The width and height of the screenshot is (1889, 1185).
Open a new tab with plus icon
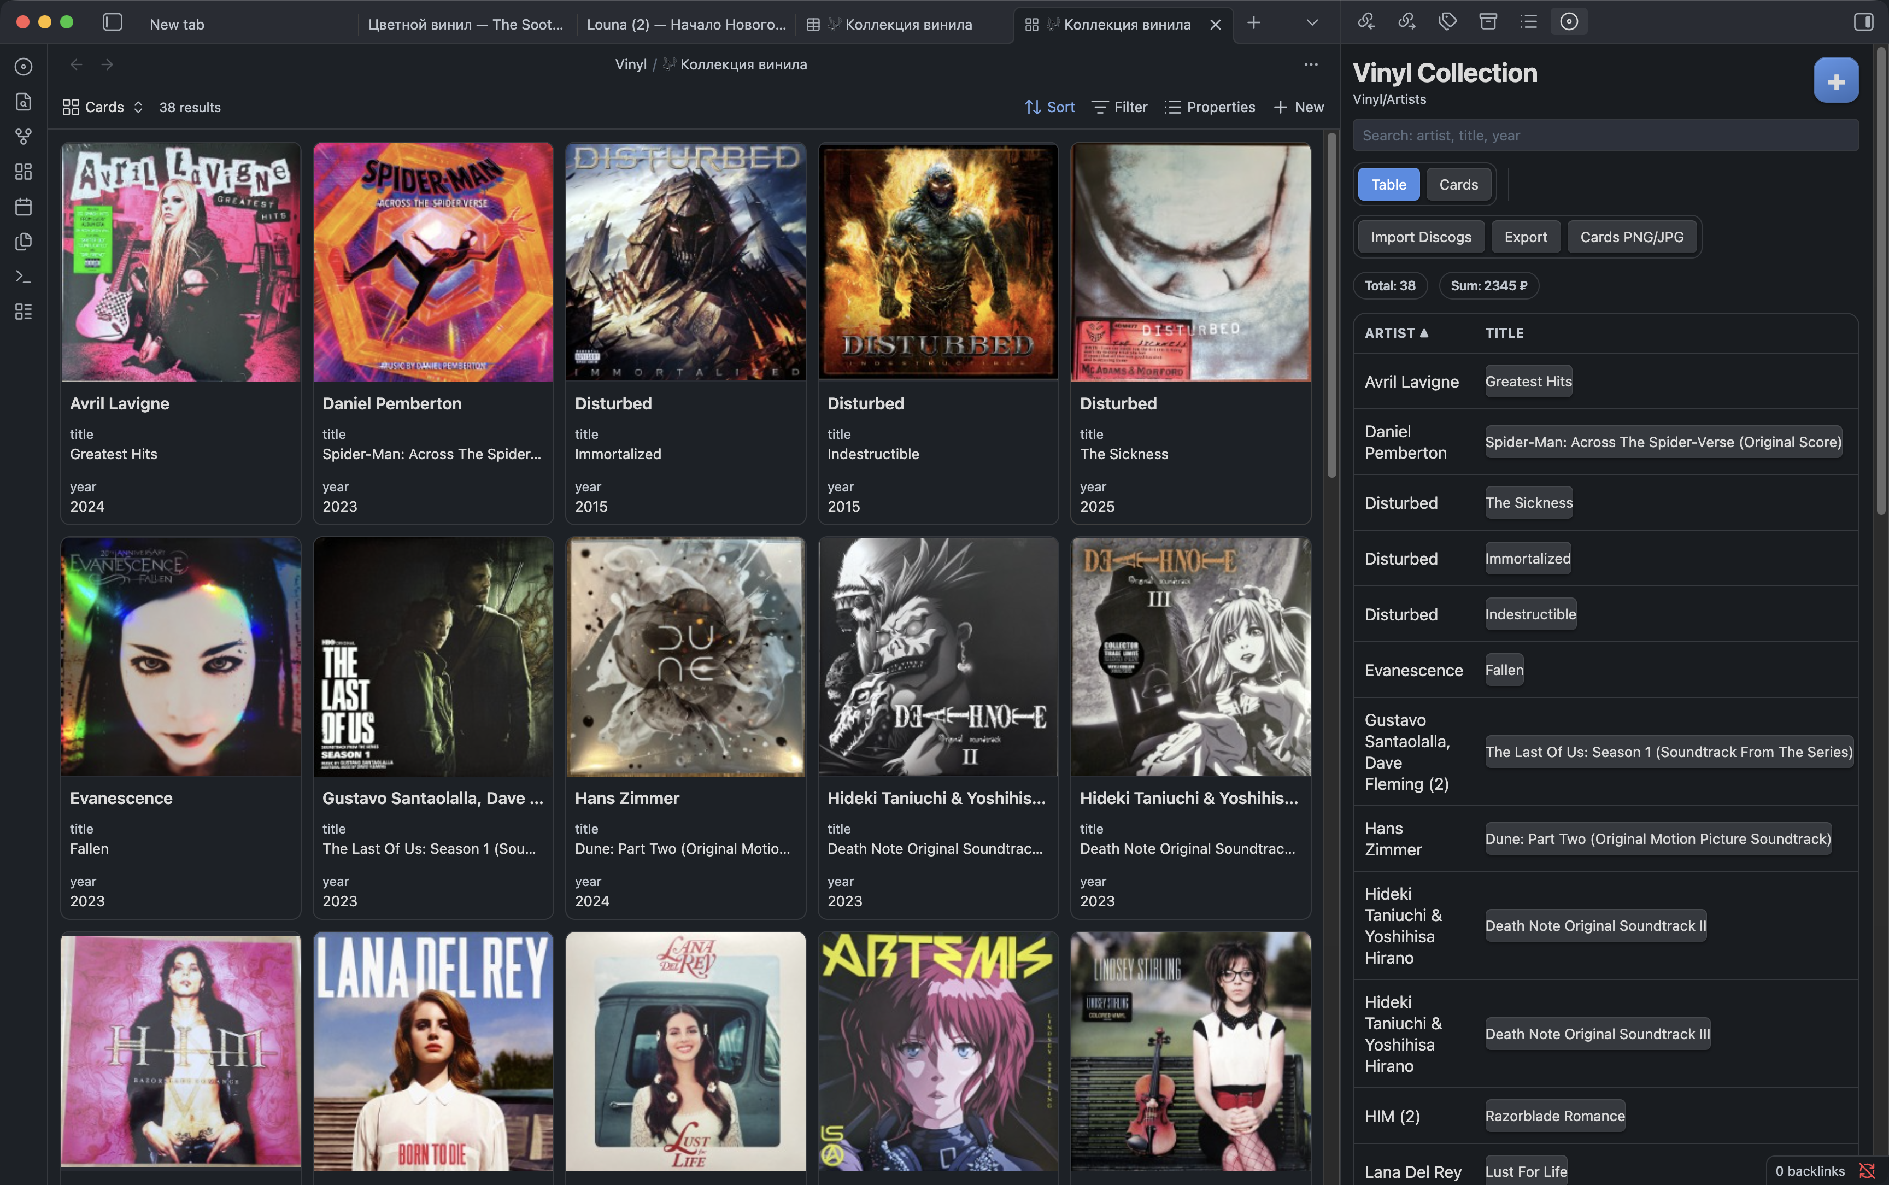tap(1253, 23)
